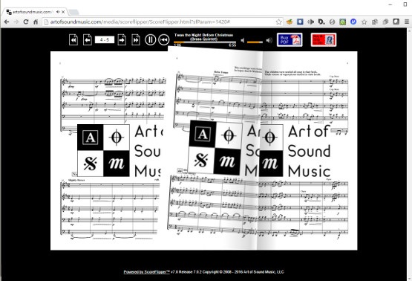Screen dimensions: 412x281
Task: Click the gray arrow-shaped extension icon
Action: click(x=310, y=22)
